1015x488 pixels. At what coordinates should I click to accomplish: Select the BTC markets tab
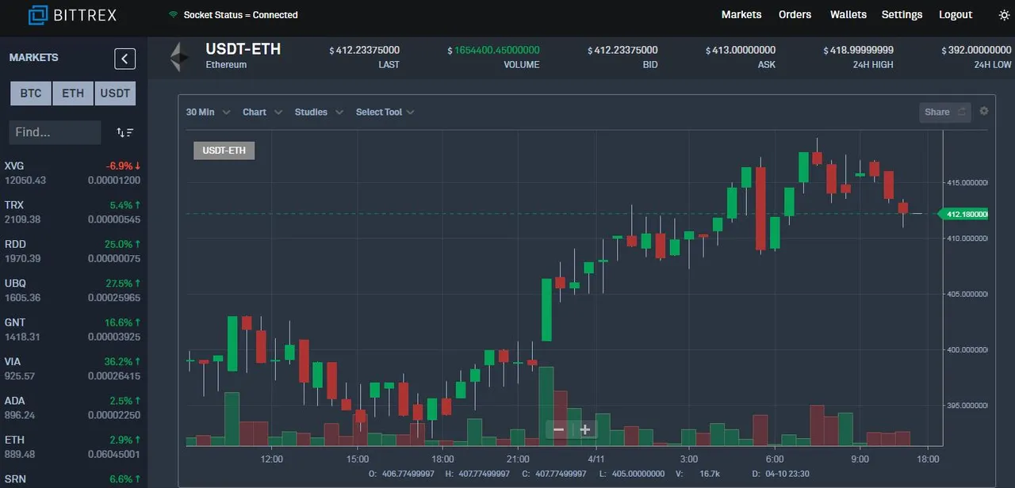[31, 93]
